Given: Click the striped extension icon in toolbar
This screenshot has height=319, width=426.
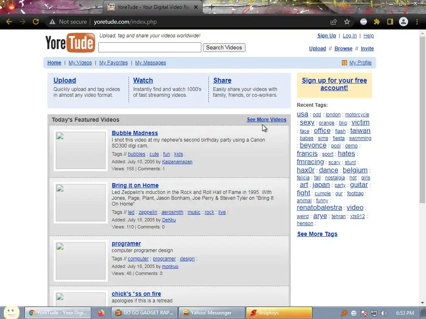Looking at the screenshot, I should (364, 22).
